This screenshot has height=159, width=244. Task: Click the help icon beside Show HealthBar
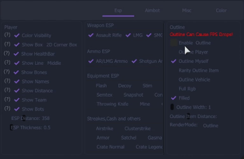click(x=7, y=53)
